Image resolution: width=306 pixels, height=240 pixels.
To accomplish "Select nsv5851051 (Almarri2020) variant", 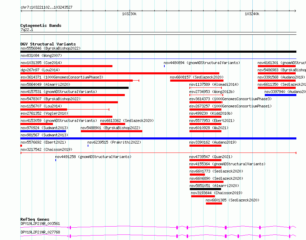I will (214, 186).
